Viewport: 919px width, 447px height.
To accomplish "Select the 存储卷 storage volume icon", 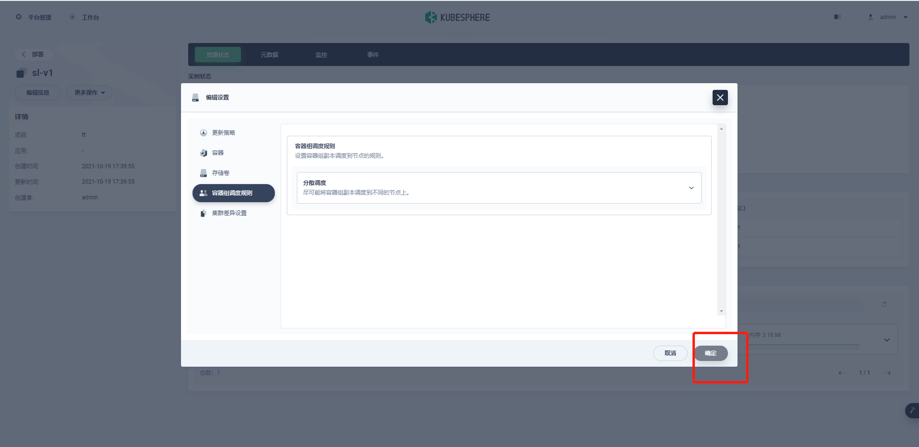I will [203, 173].
